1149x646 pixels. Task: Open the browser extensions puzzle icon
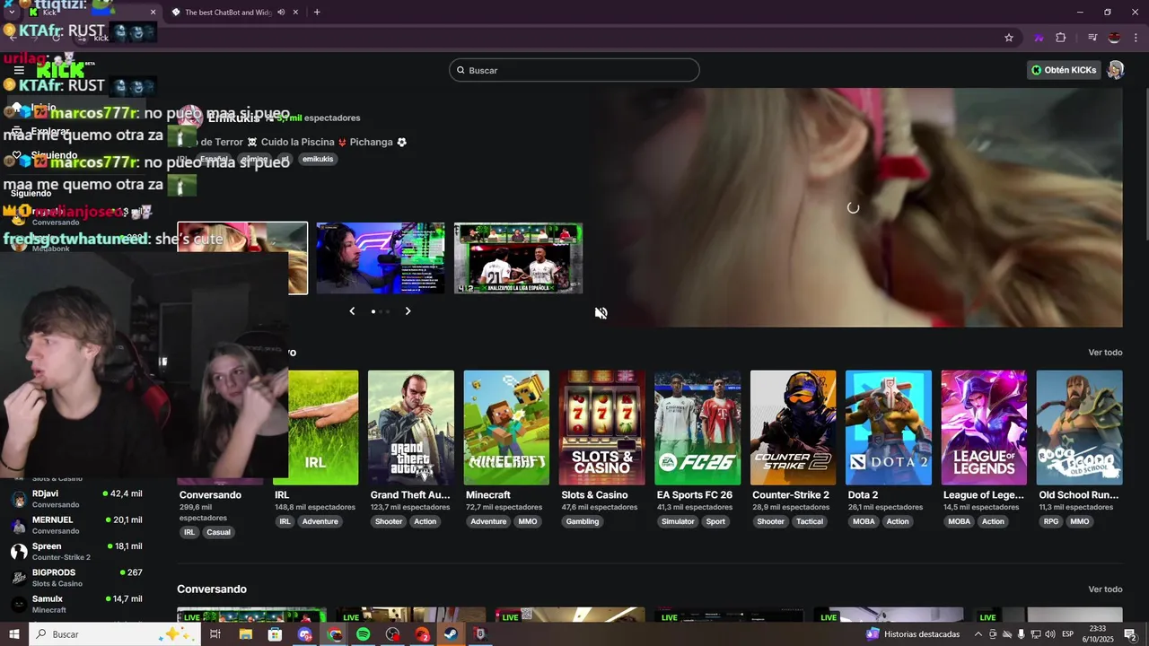[1061, 38]
